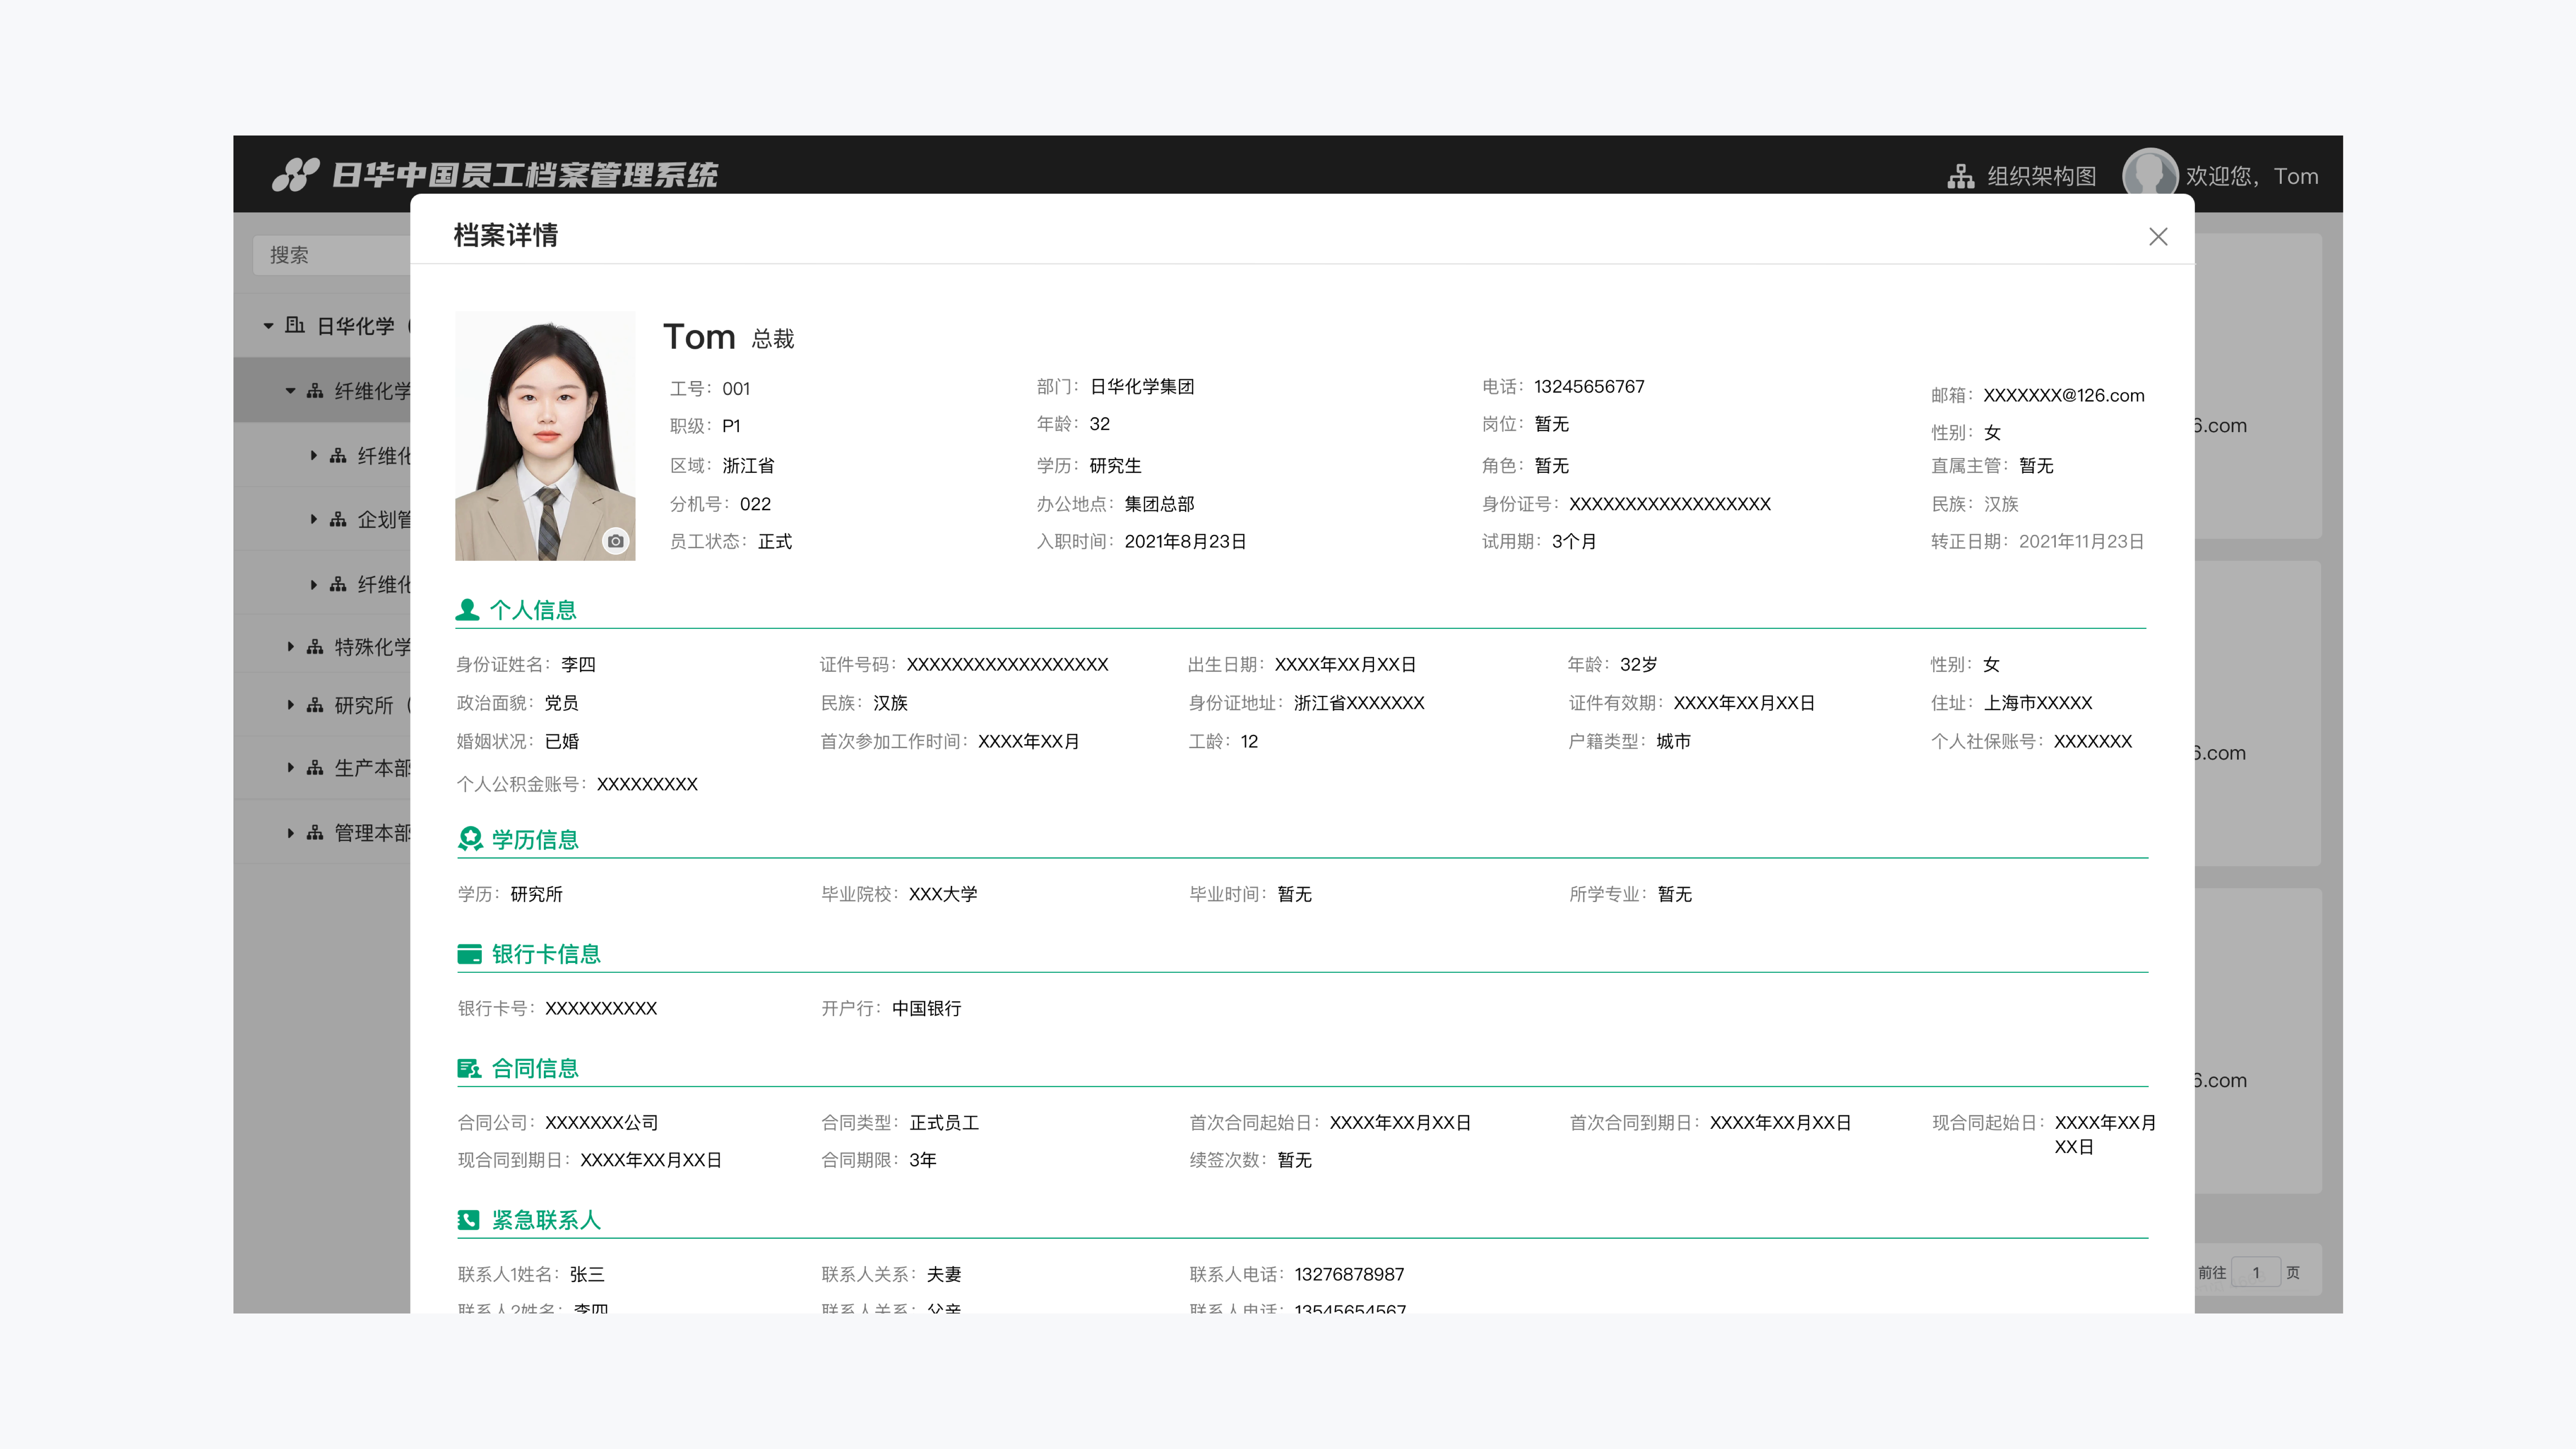Screen dimensions: 2576x1449
Task: Click the 组织架构图 hierarchy icon
Action: point(1961,177)
